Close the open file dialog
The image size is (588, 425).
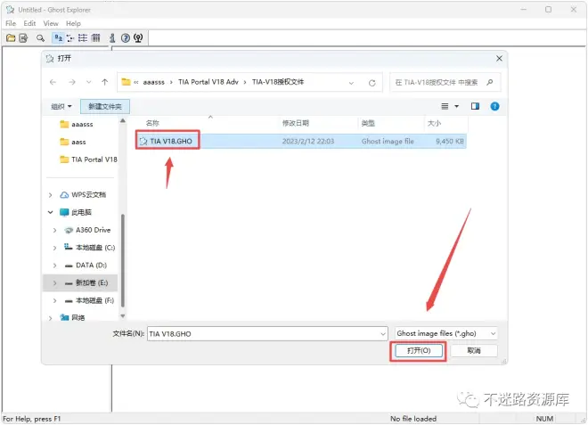pyautogui.click(x=499, y=59)
